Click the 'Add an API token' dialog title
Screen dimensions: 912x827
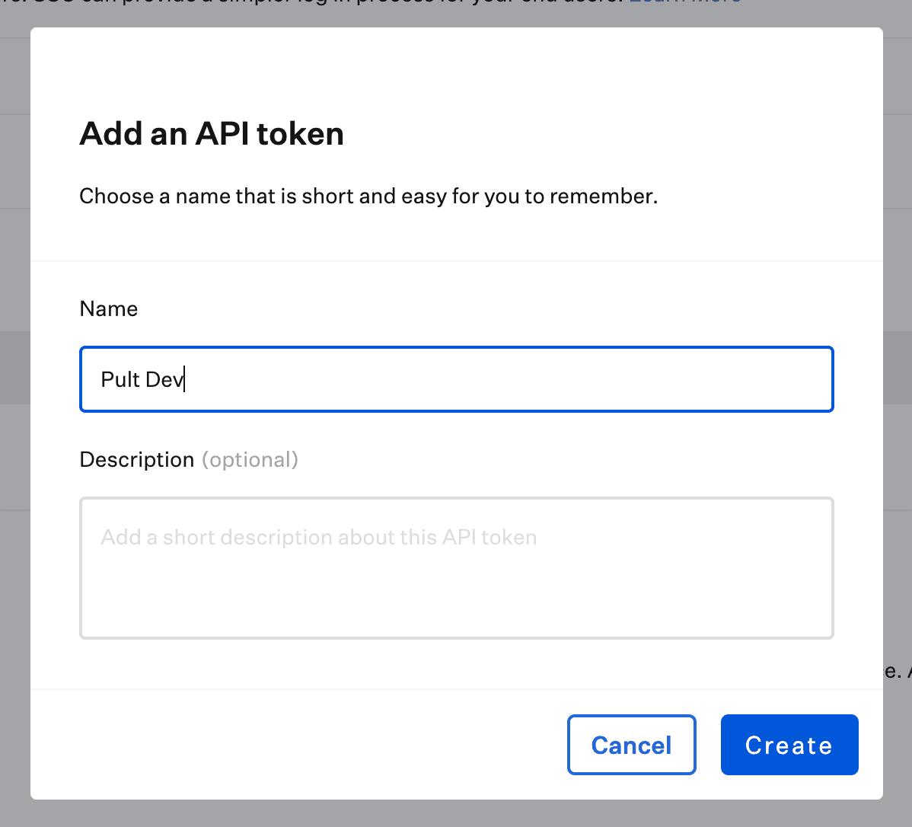click(211, 134)
